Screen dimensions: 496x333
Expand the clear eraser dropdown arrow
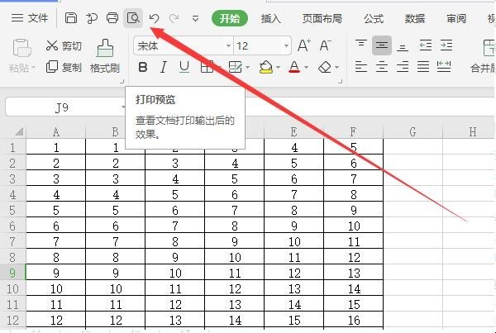coord(336,68)
